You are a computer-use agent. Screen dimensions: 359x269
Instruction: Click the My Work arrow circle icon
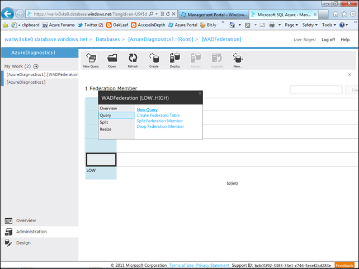pos(36,66)
